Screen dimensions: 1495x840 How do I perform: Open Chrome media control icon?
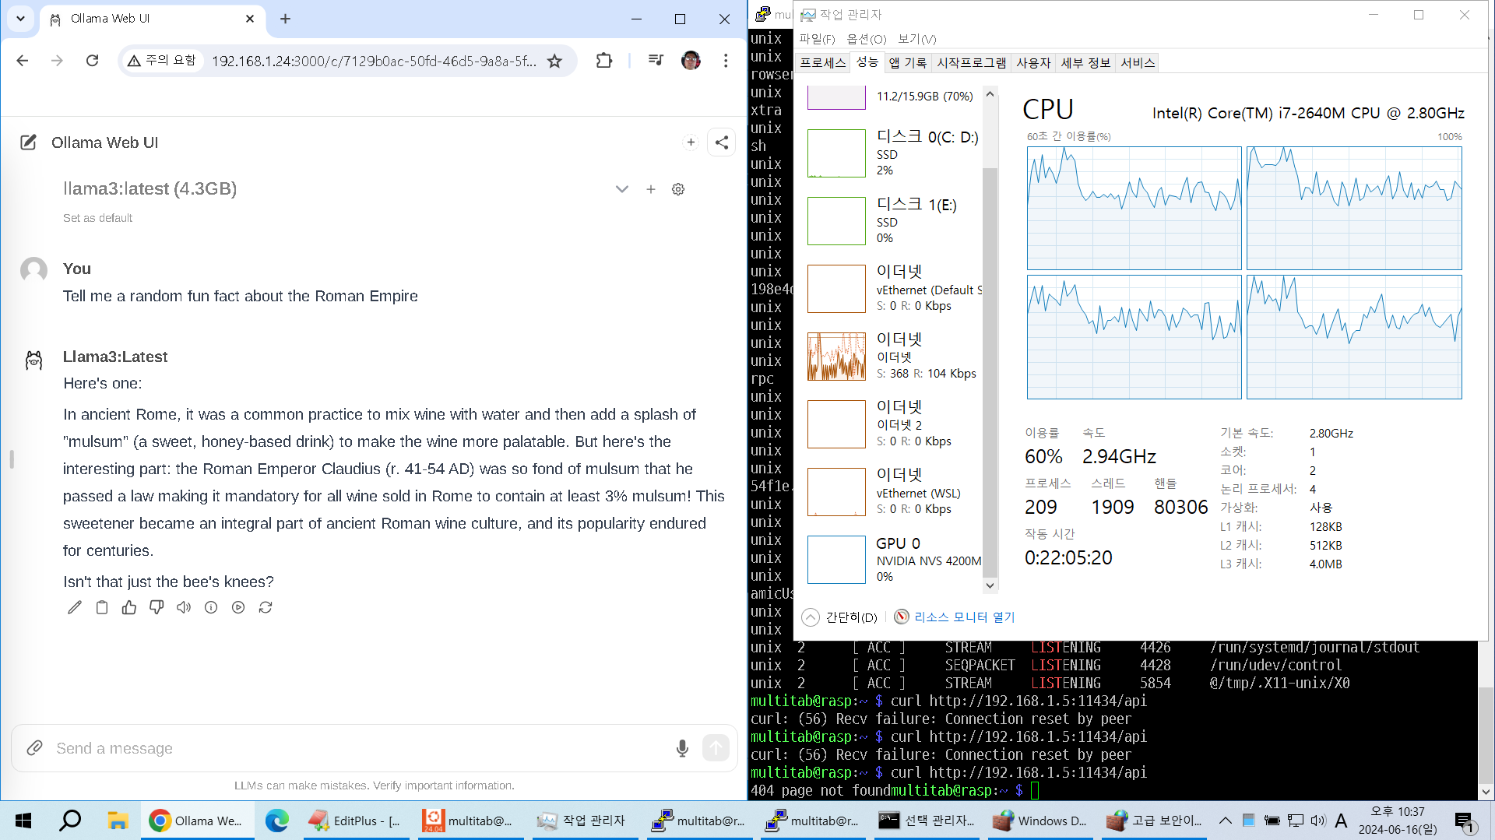pyautogui.click(x=656, y=61)
